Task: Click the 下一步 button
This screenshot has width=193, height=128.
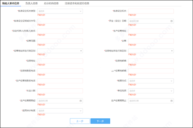Action: pyautogui.click(x=100, y=121)
